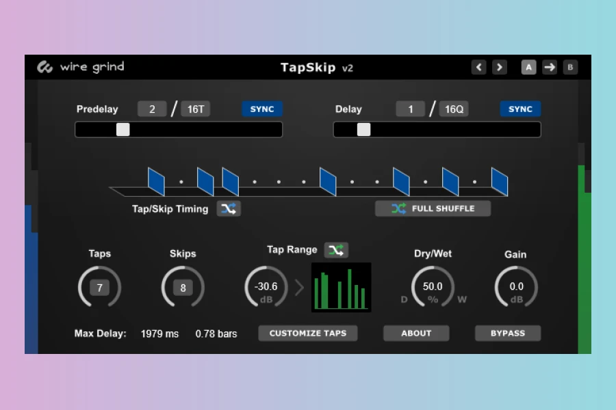This screenshot has width=616, height=410.
Task: Open the Delay 16Q note division
Action: pyautogui.click(x=454, y=109)
